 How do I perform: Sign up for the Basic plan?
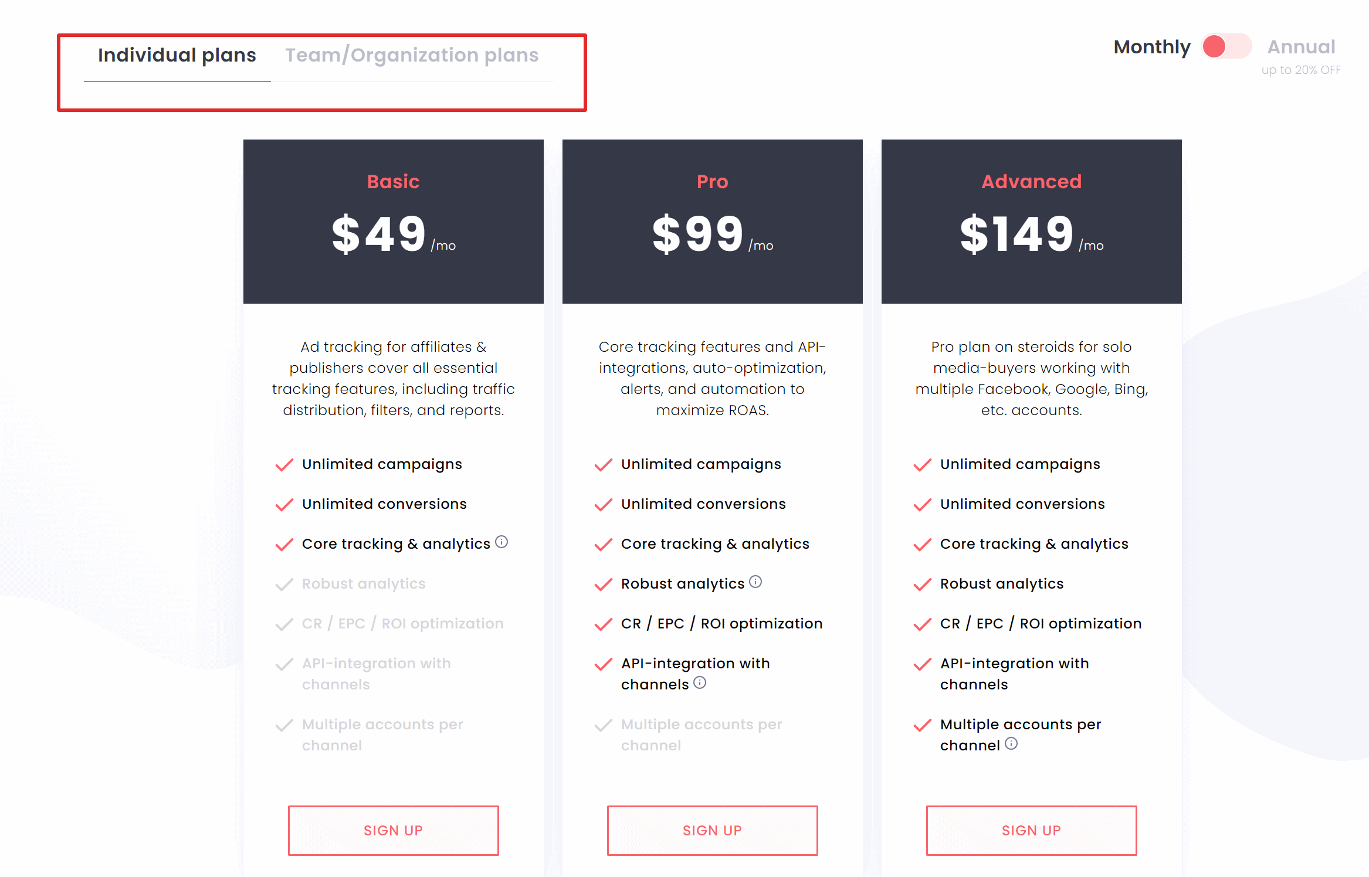[393, 830]
